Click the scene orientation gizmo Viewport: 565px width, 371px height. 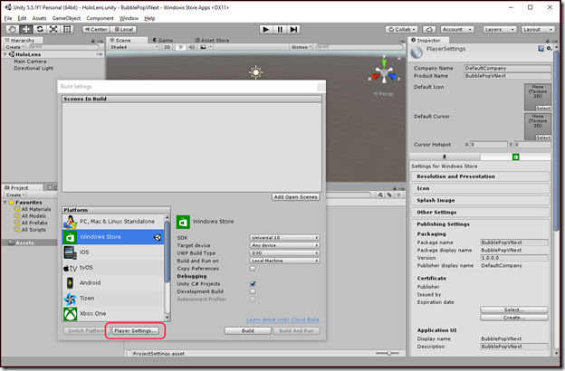point(384,71)
